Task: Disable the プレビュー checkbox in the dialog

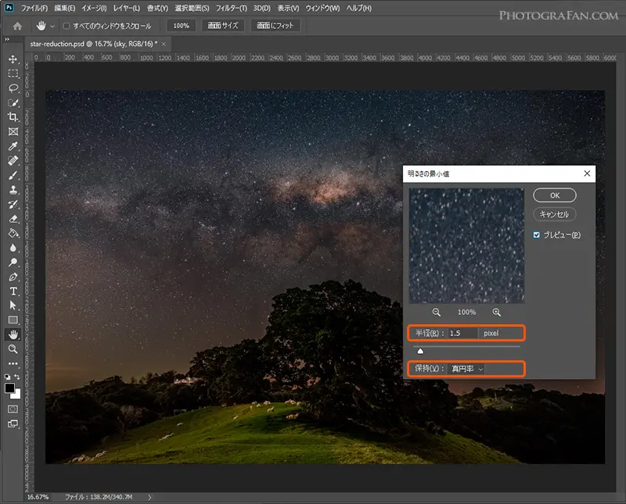Action: (537, 234)
